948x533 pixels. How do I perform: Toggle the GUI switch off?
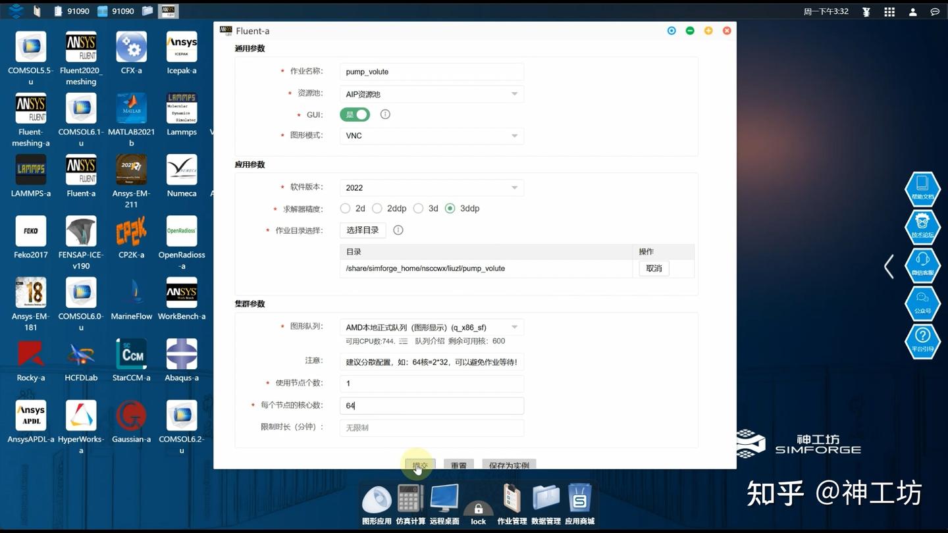pyautogui.click(x=355, y=114)
